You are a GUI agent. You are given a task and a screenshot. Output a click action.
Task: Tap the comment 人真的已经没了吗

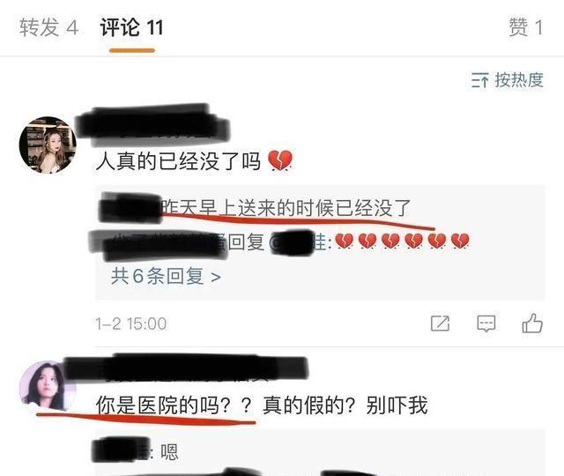tap(178, 160)
